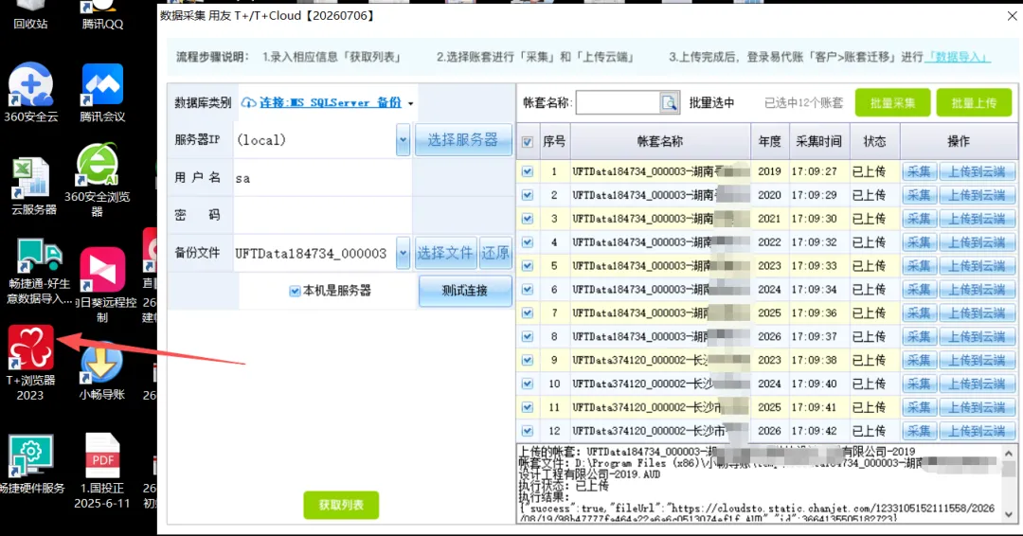Click the 还原 button
The image size is (1023, 536).
495,253
